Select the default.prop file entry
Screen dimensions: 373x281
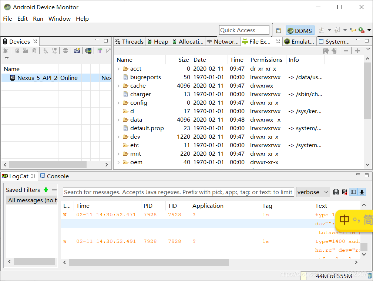click(147, 128)
